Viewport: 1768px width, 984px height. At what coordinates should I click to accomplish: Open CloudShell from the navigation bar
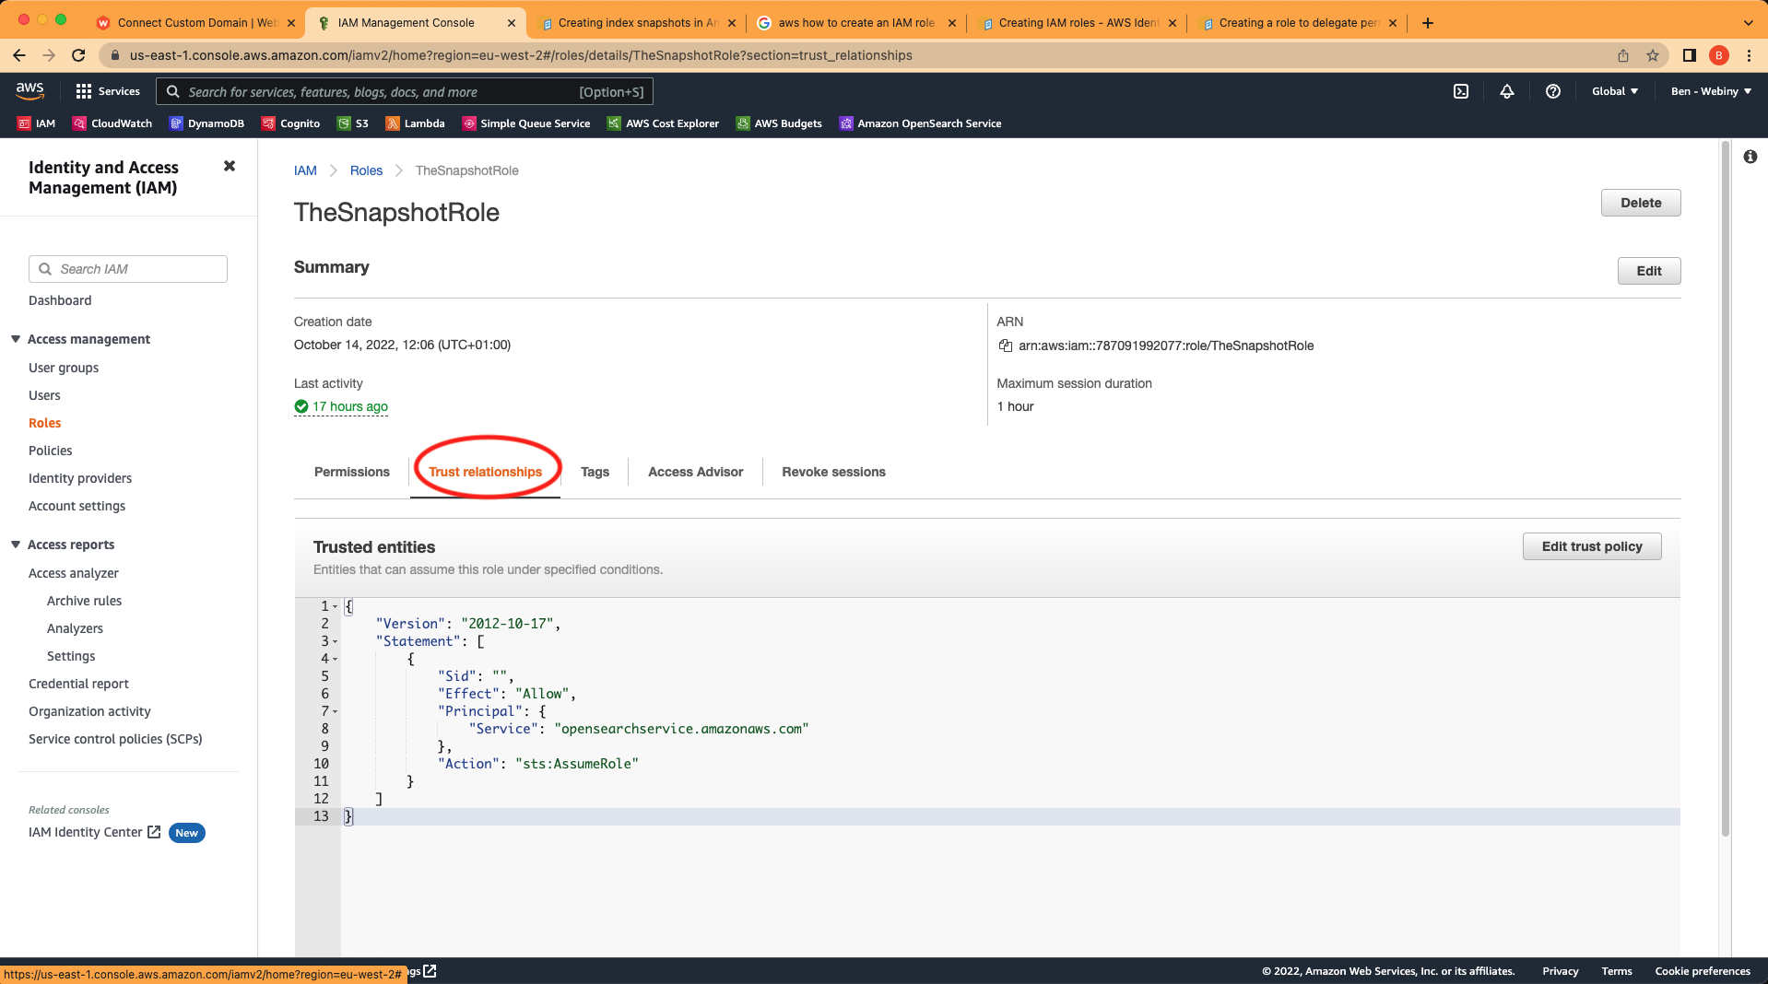(x=1461, y=91)
